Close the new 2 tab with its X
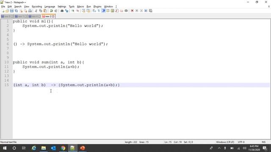This screenshot has height=152, width=271. coord(53,16)
